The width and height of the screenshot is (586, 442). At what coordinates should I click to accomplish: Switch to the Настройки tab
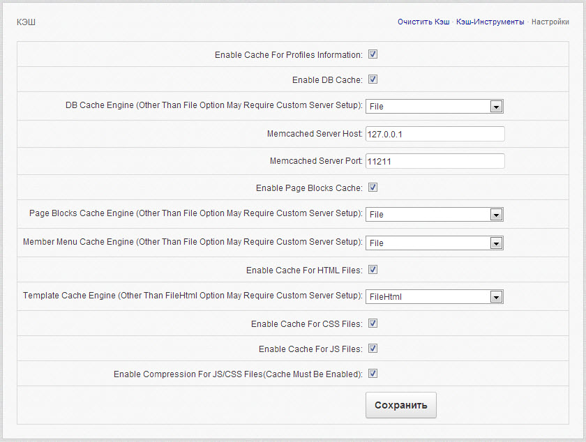point(550,22)
